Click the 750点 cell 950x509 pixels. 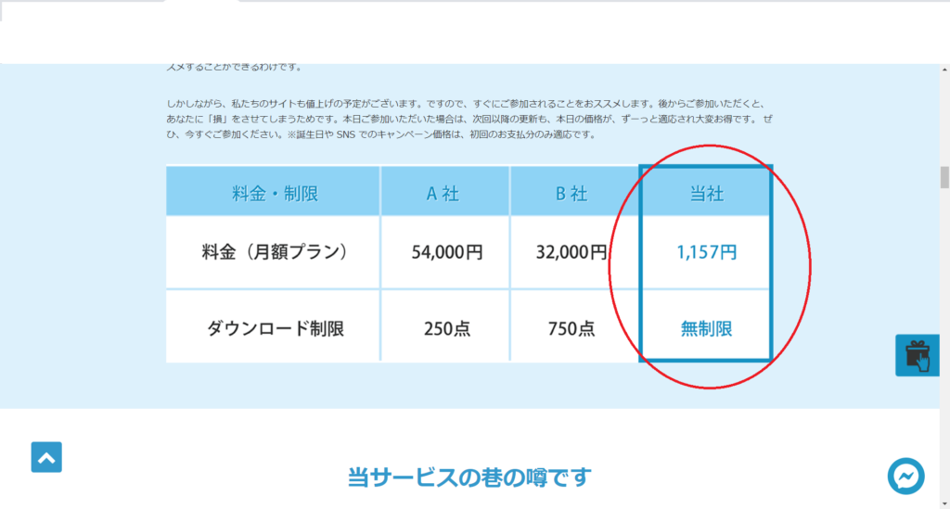point(573,326)
